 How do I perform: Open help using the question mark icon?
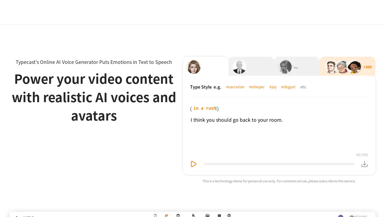(x=229, y=215)
